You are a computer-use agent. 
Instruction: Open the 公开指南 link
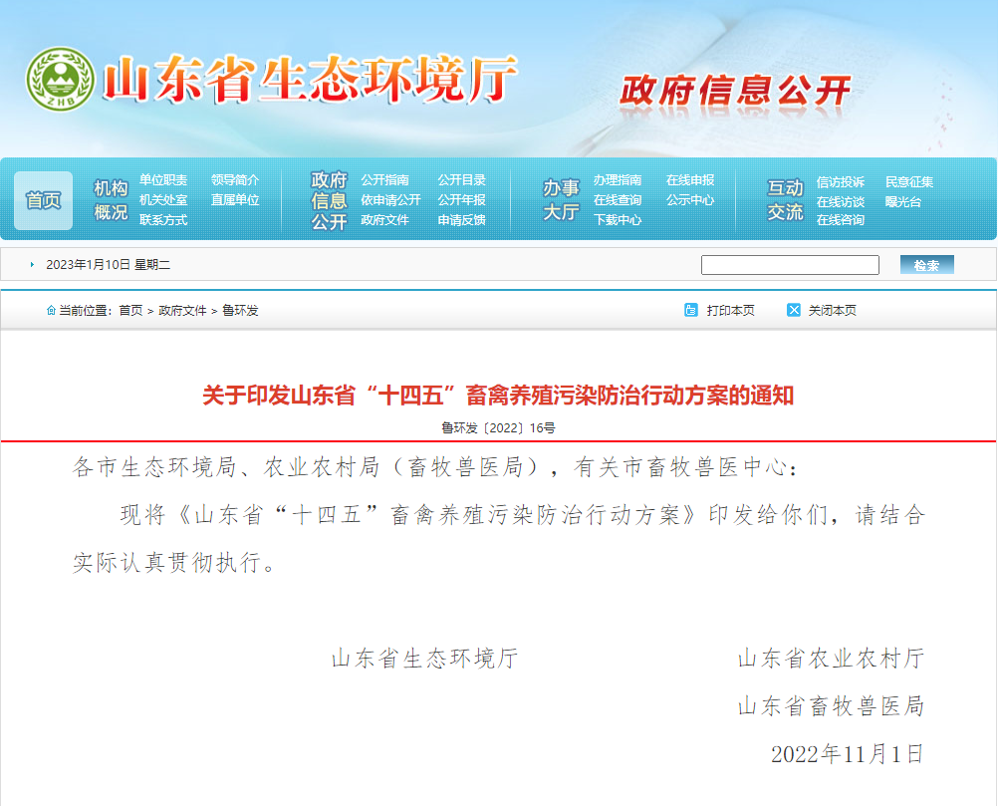[x=384, y=180]
